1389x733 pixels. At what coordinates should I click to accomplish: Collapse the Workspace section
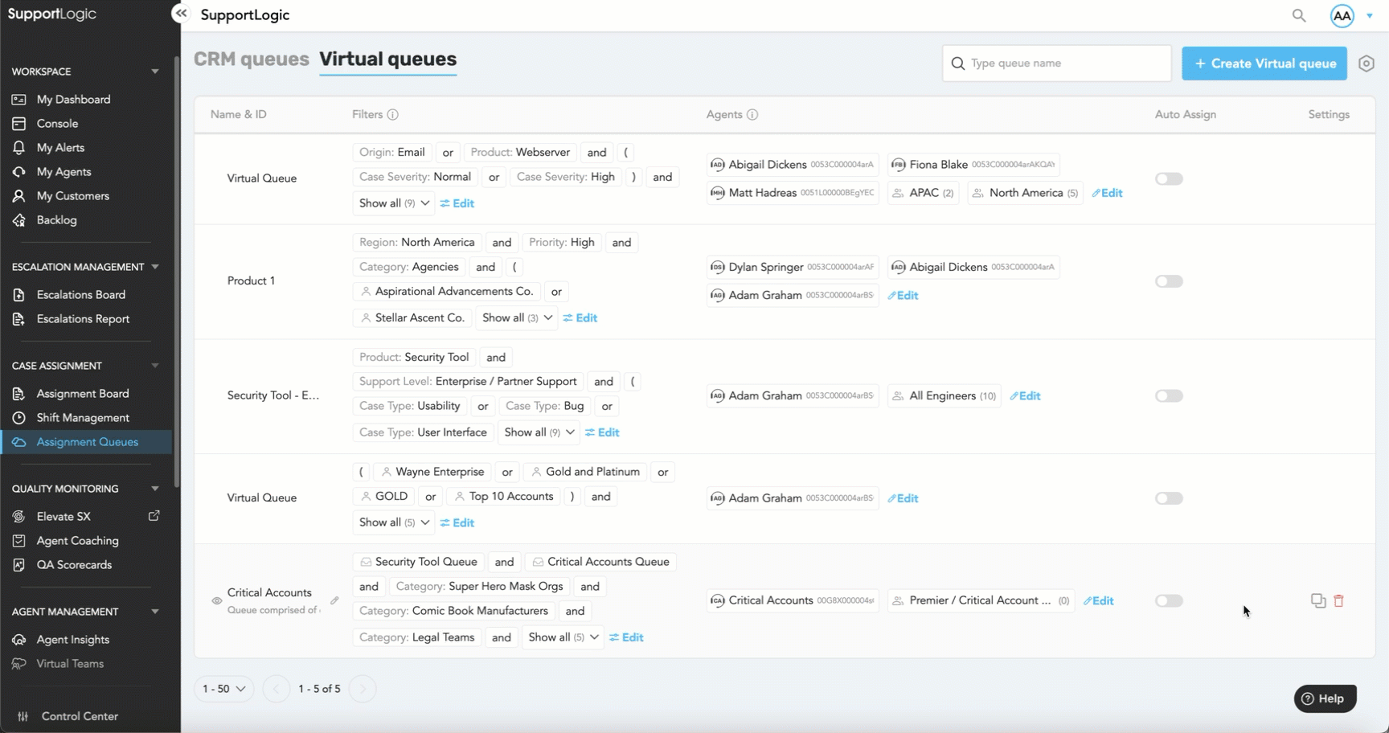[x=155, y=72]
